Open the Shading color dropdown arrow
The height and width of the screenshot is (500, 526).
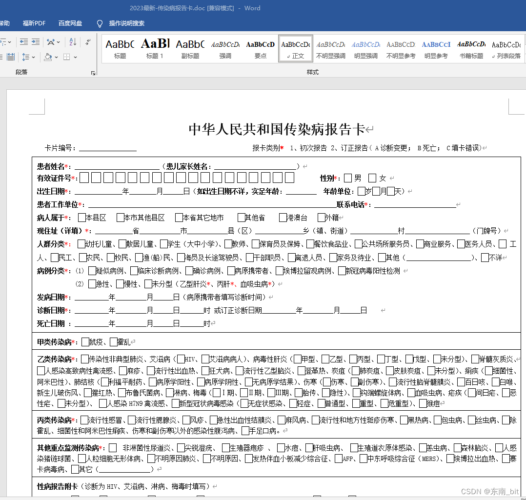coord(56,57)
